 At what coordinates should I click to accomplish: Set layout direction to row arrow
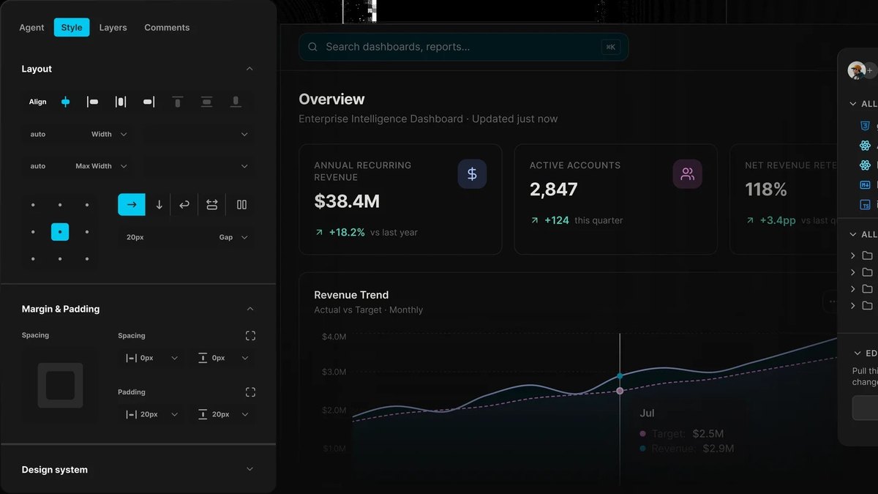click(x=132, y=205)
